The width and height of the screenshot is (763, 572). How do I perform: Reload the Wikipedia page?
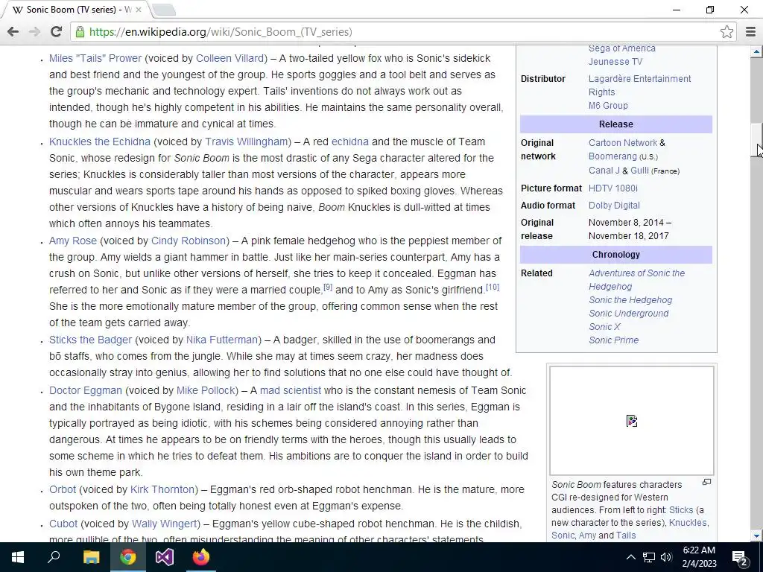coord(56,32)
